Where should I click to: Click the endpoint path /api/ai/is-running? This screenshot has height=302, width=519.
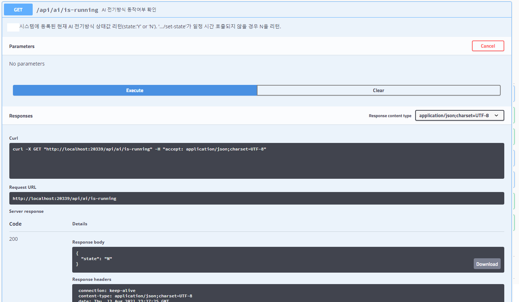point(67,10)
